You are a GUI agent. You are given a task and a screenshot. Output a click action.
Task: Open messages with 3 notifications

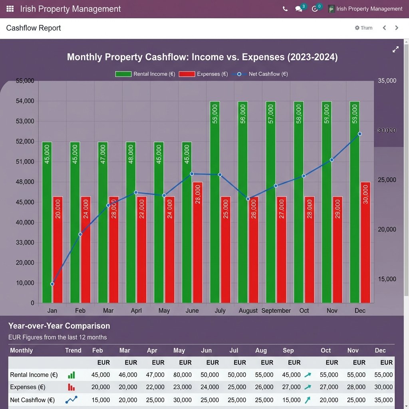pyautogui.click(x=299, y=9)
